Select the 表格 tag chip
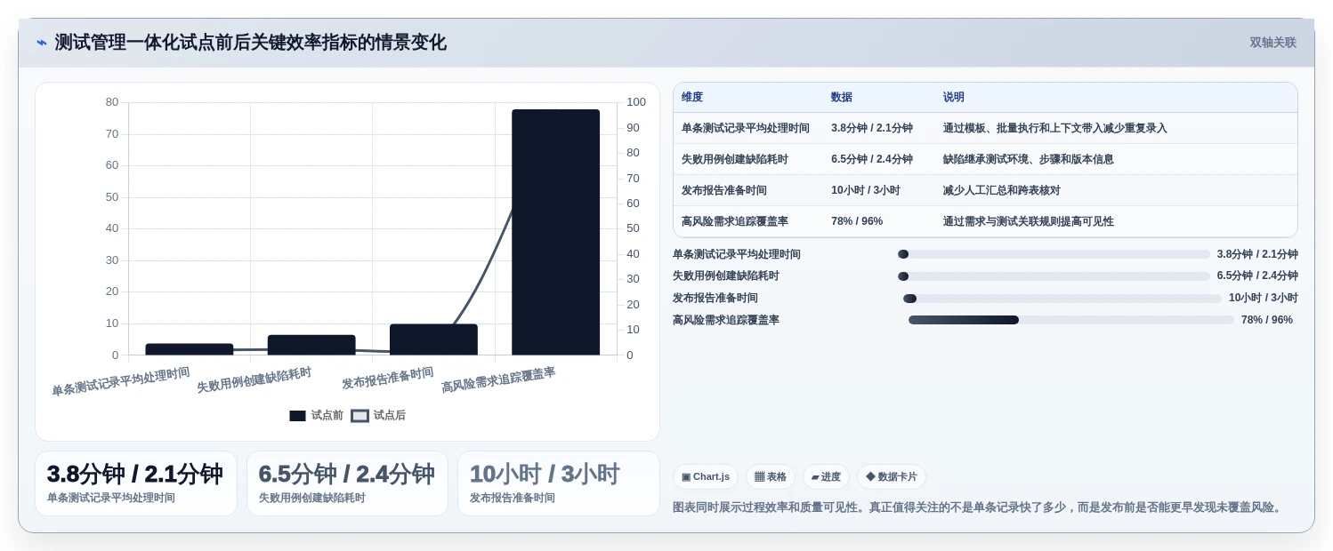Image resolution: width=1333 pixels, height=551 pixels. pyautogui.click(x=770, y=477)
